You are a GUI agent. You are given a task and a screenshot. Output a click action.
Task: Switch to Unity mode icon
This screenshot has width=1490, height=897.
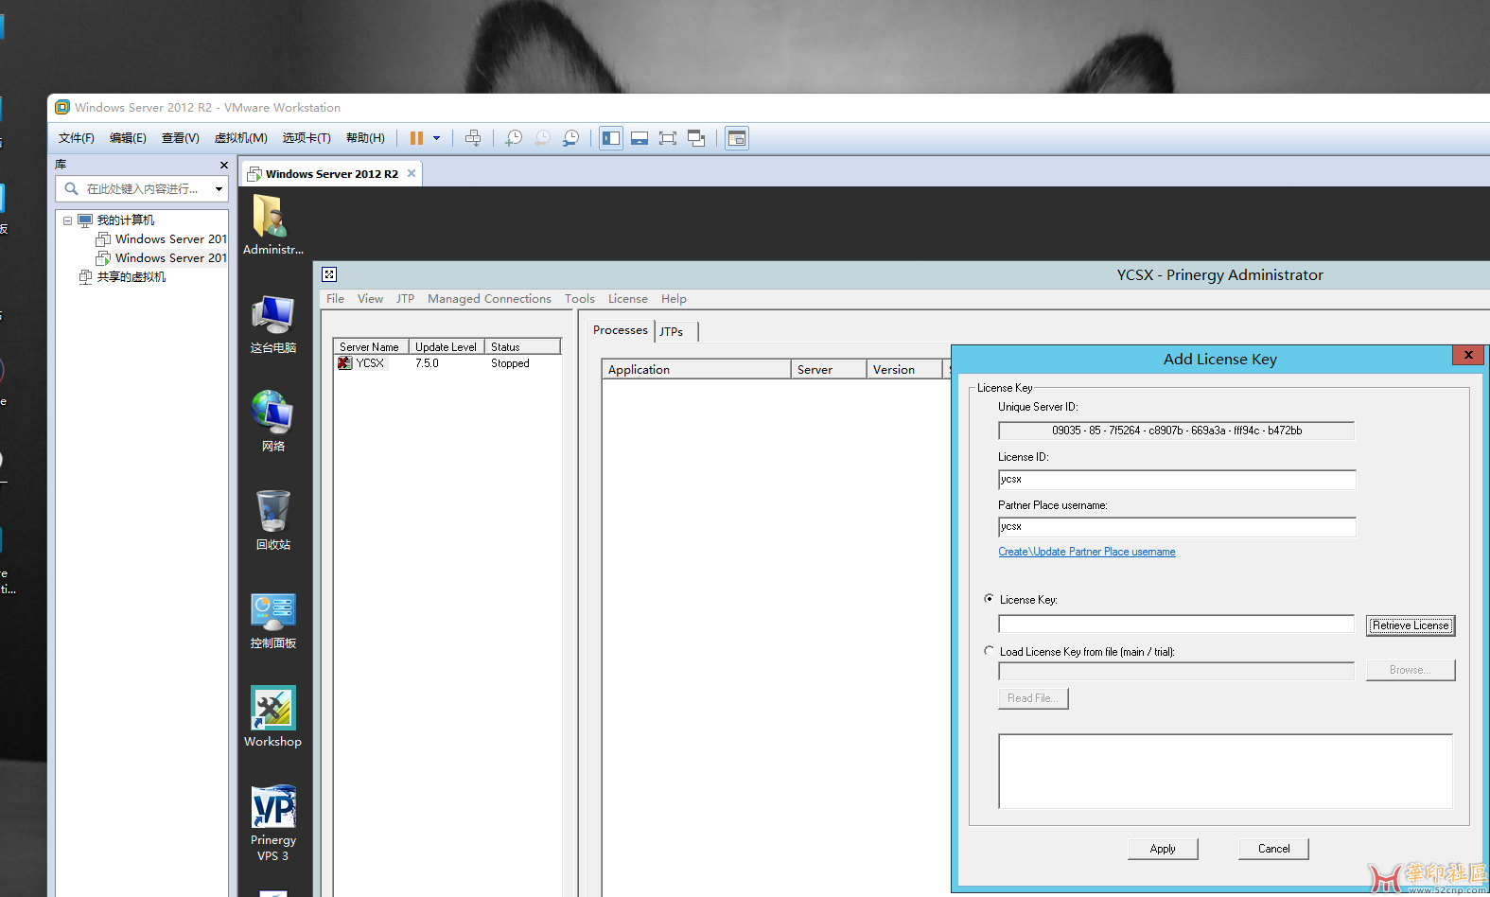tap(696, 138)
